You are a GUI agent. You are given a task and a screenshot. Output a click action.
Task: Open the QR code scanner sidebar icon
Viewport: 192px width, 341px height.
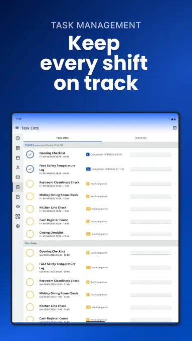18,216
